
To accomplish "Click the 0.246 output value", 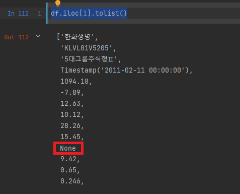I will point(70,181).
